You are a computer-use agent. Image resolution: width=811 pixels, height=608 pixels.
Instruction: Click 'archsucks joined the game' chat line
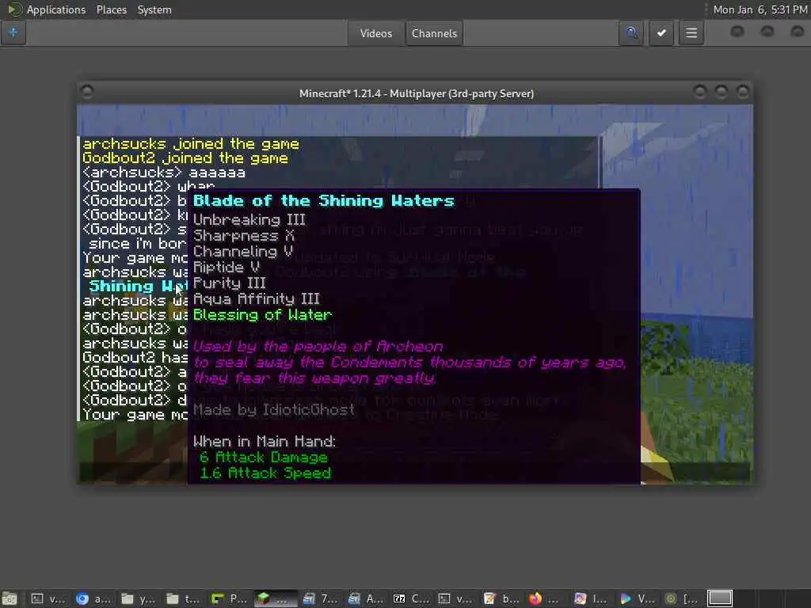(x=191, y=144)
